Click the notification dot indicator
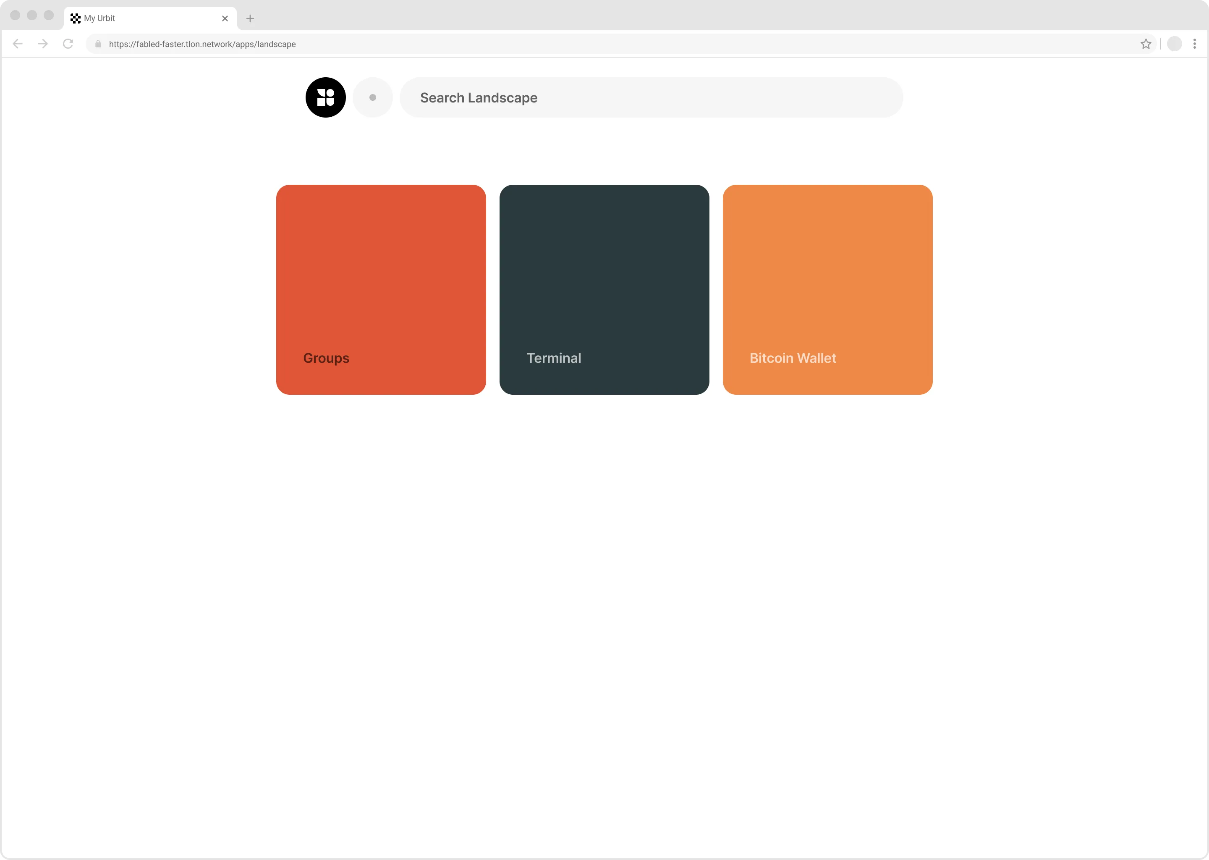The height and width of the screenshot is (860, 1209). point(372,97)
